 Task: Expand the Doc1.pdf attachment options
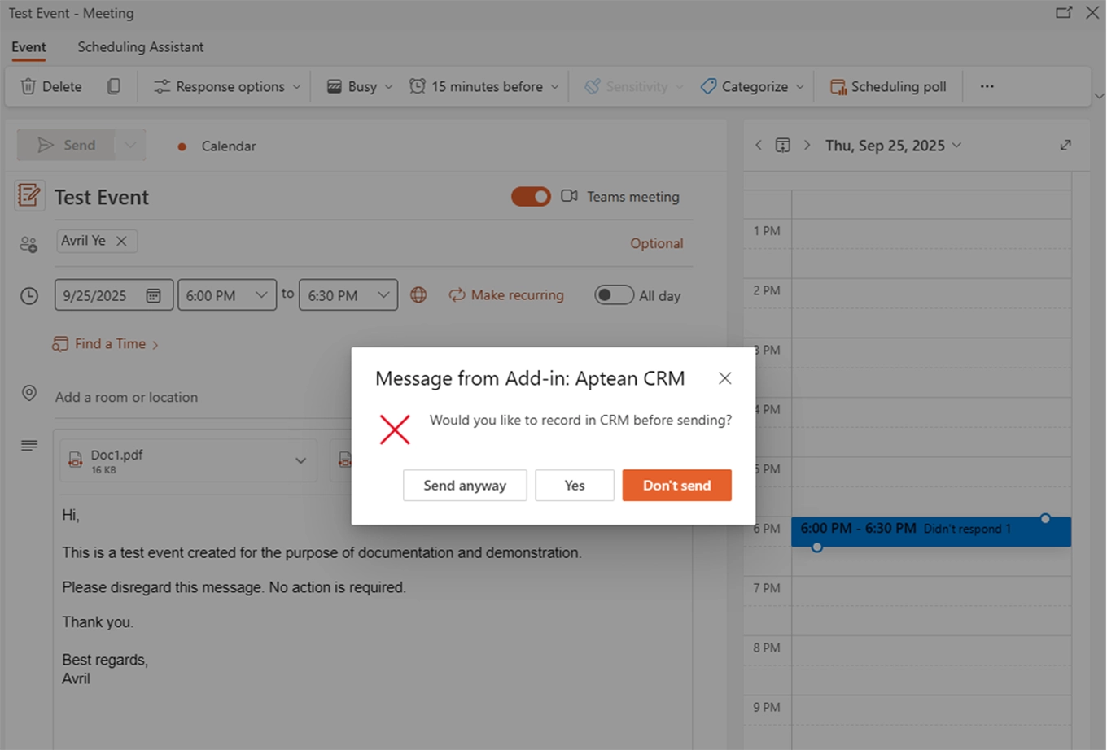[x=300, y=460]
